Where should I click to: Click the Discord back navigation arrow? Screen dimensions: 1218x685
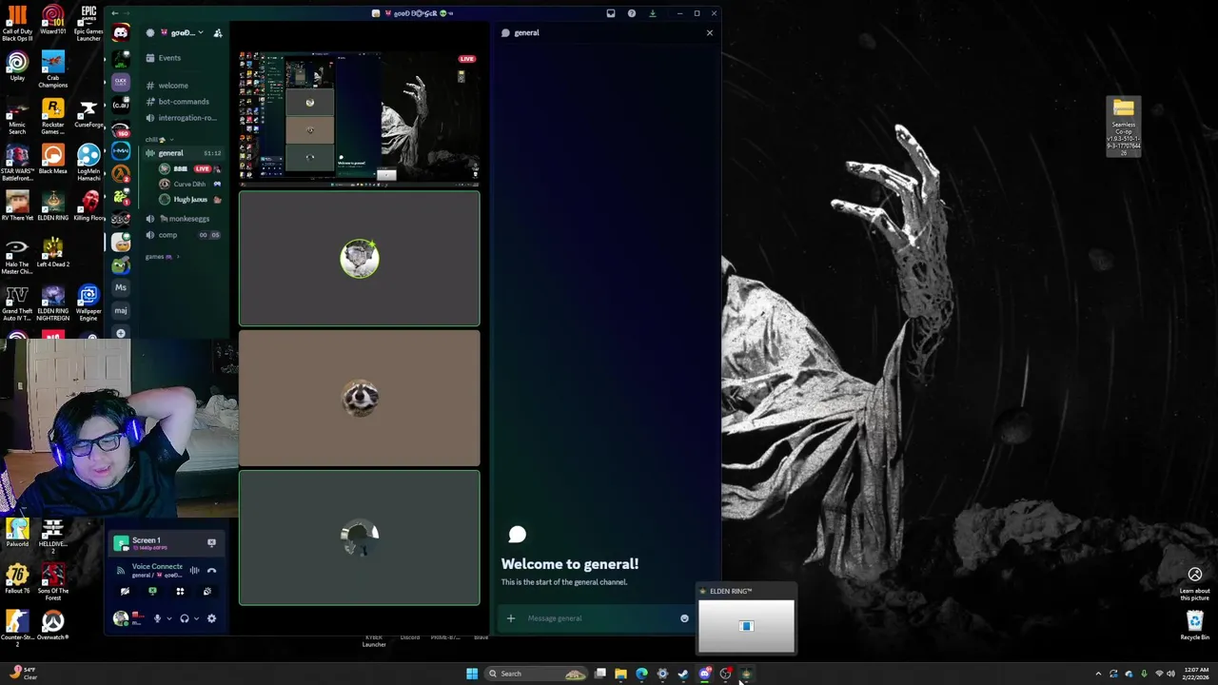pos(115,13)
